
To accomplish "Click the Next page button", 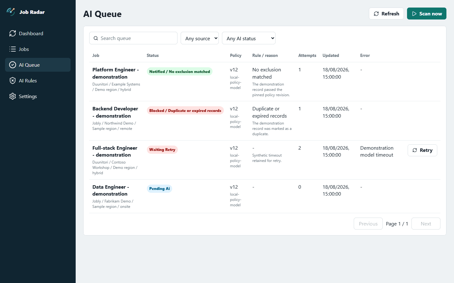I will [x=426, y=224].
